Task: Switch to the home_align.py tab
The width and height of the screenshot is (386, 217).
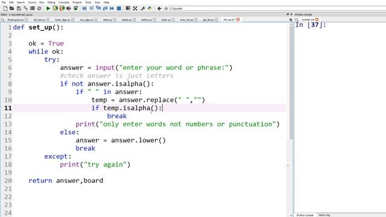Action: (x=63, y=20)
